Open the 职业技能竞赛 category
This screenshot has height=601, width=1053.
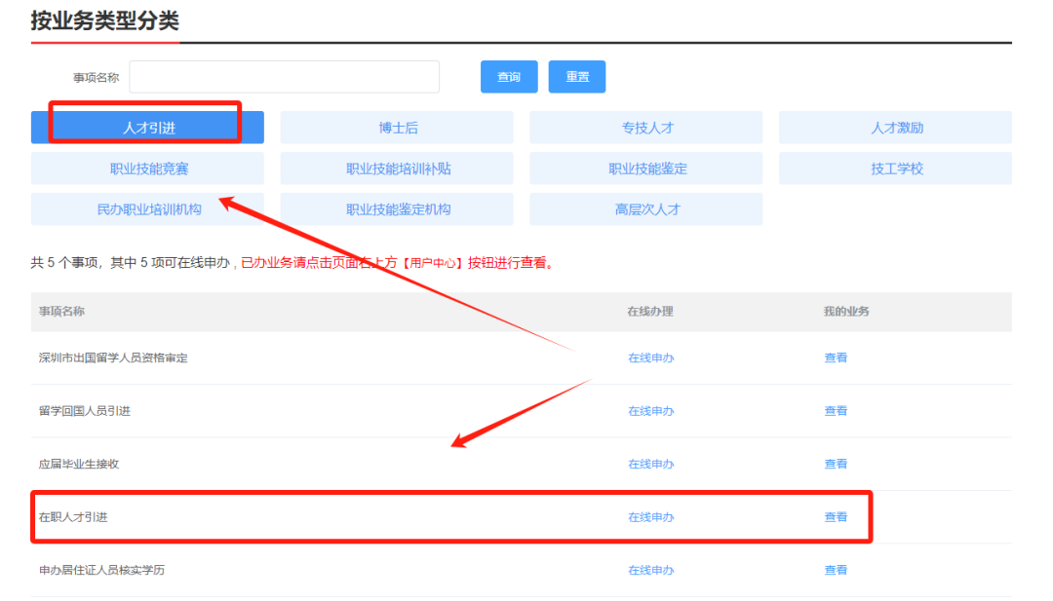coord(148,169)
